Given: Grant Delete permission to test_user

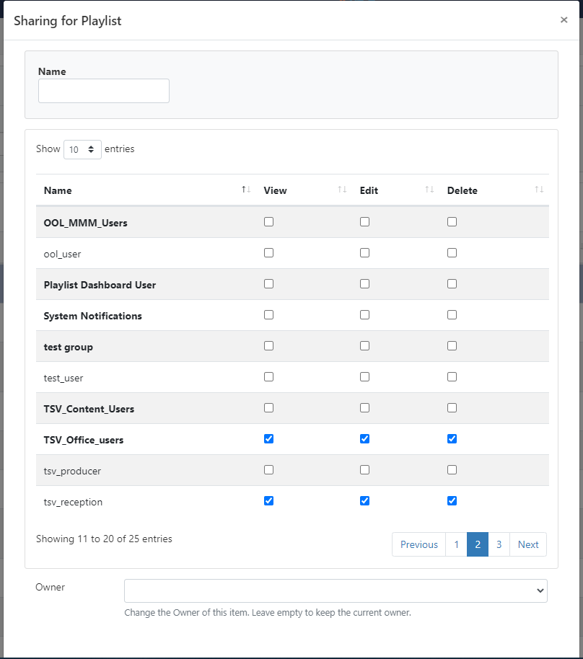Looking at the screenshot, I should coord(452,377).
